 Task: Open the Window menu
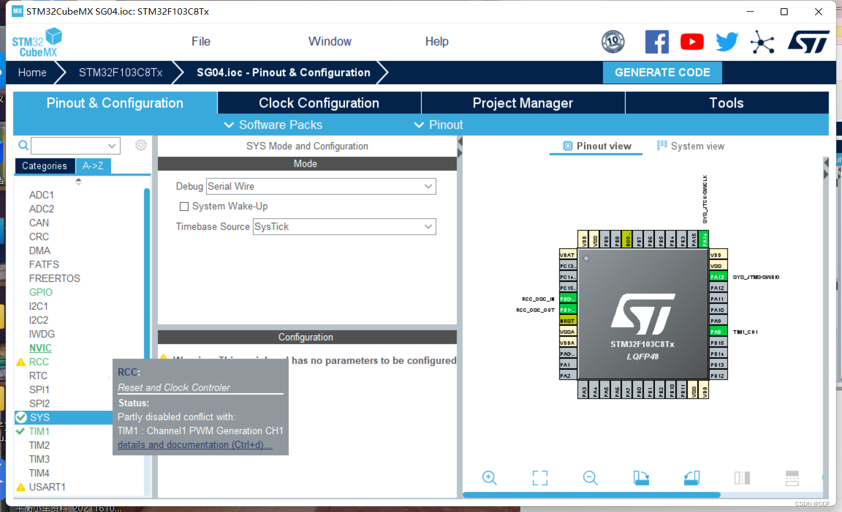[330, 42]
